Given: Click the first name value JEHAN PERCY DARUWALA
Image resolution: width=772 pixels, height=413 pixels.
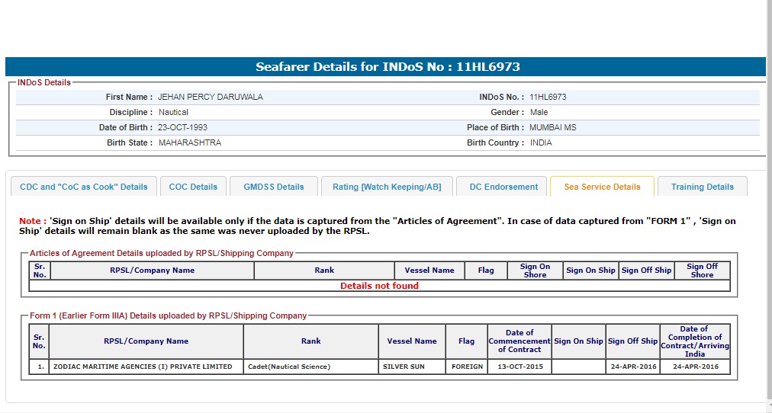Looking at the screenshot, I should 211,98.
